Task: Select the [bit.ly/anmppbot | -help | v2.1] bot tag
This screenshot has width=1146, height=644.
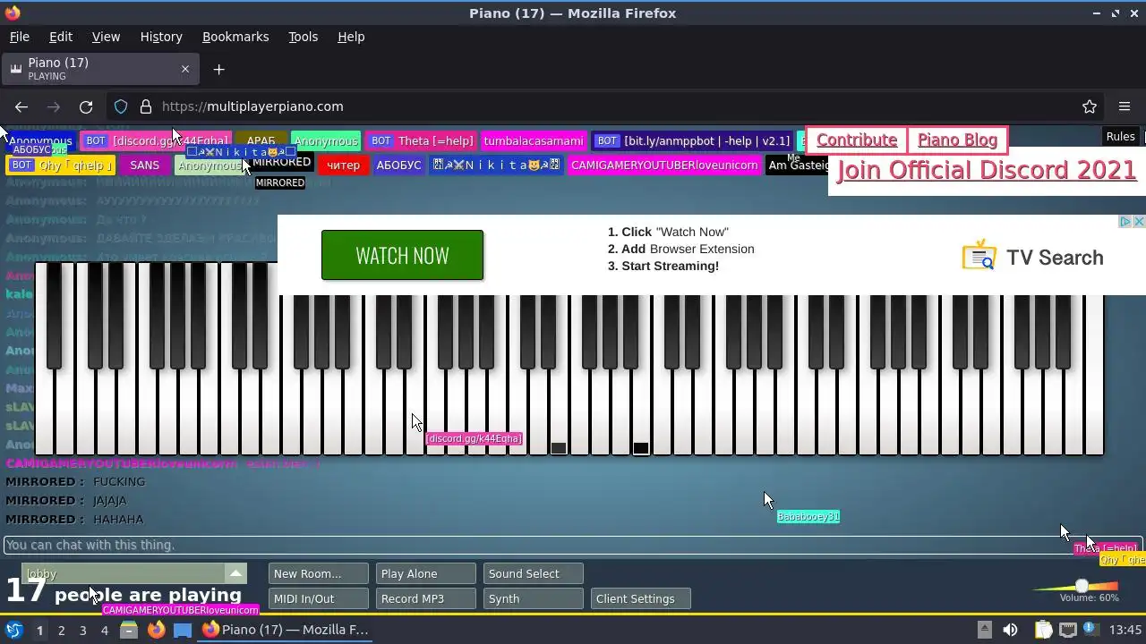Action: coord(692,141)
